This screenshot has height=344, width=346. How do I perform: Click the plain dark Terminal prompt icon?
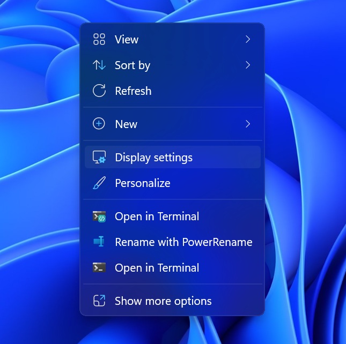[99, 267]
